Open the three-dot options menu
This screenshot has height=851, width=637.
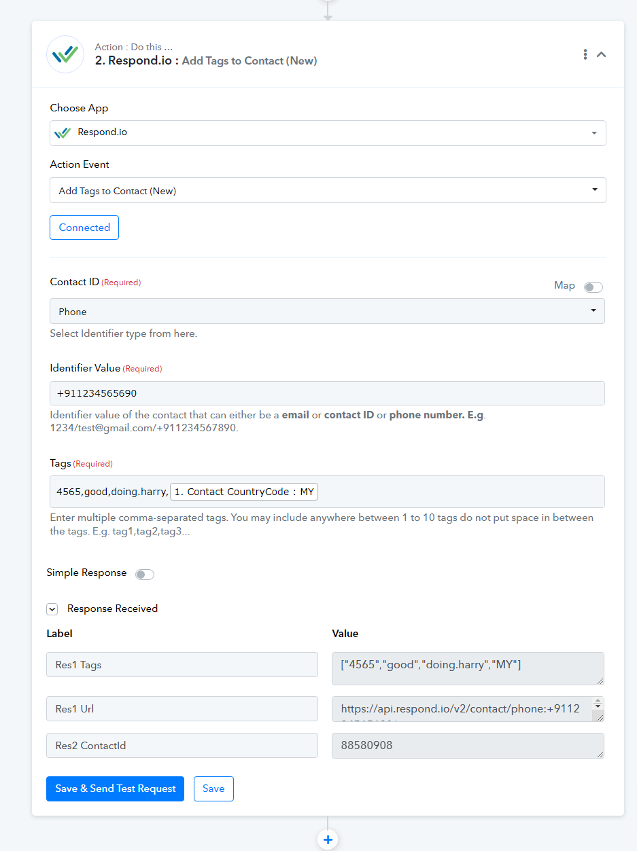coord(585,54)
